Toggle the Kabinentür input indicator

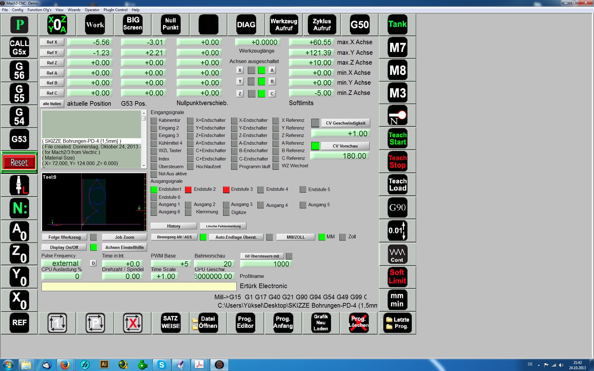tap(154, 120)
